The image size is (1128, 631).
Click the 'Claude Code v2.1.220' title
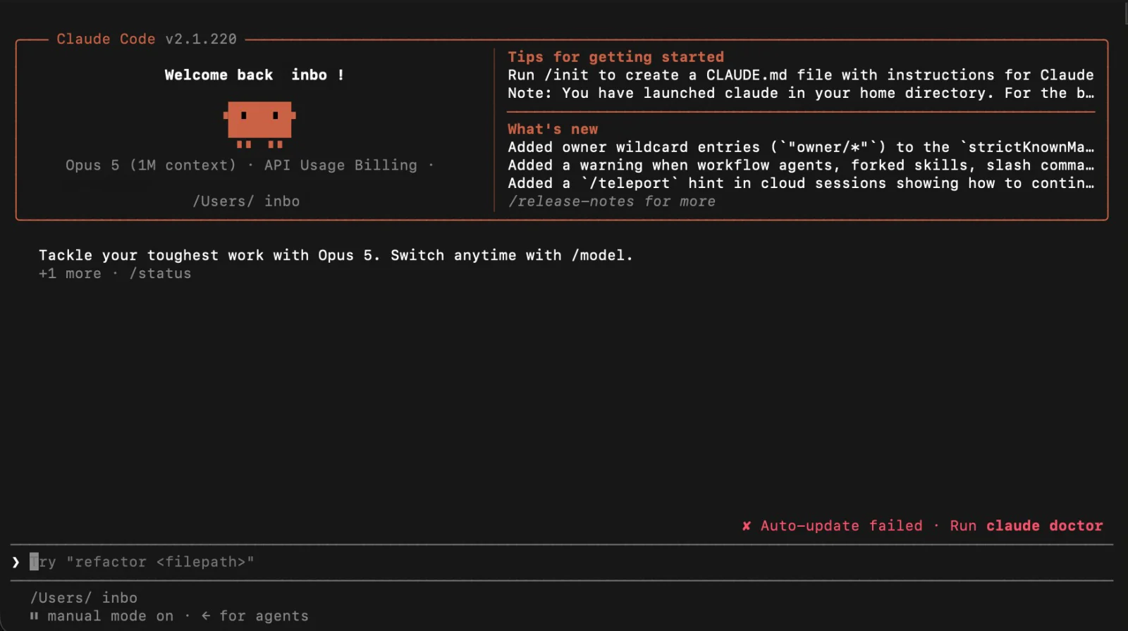(x=147, y=39)
